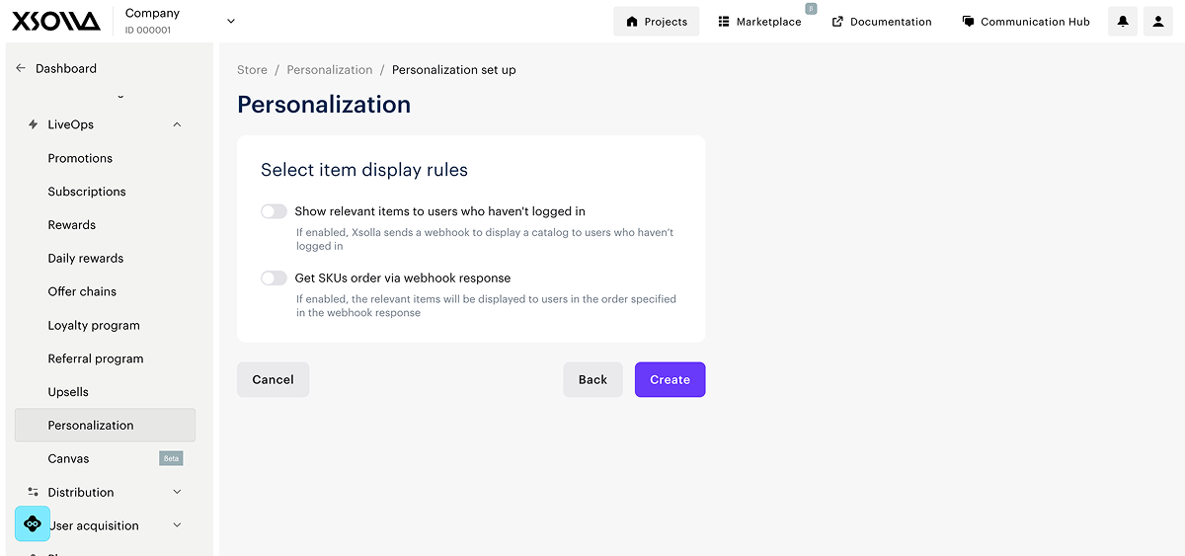Go to Offer chains page
The image size is (1185, 556).
(x=82, y=291)
